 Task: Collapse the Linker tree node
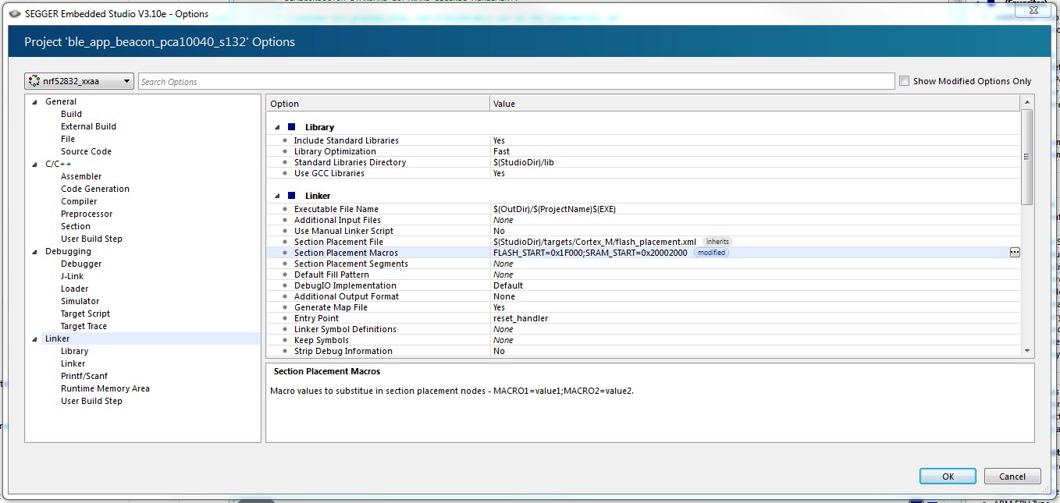pos(34,338)
